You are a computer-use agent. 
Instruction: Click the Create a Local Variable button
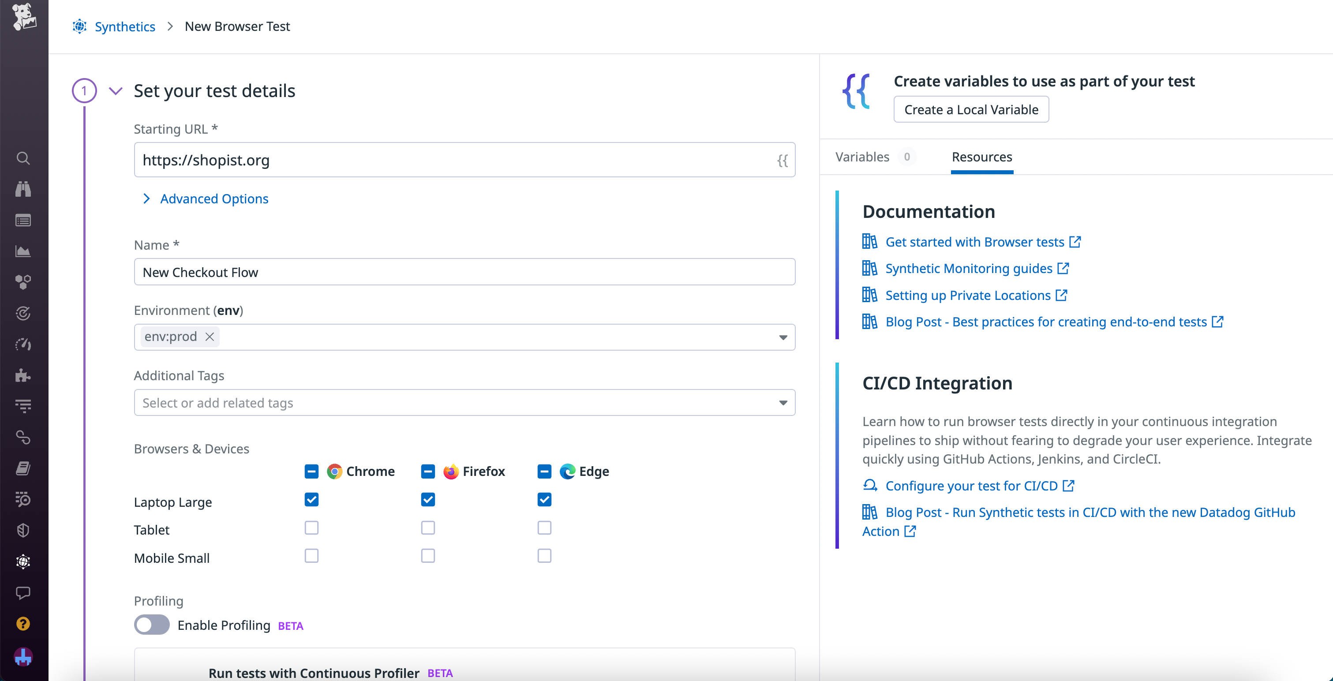click(x=971, y=109)
